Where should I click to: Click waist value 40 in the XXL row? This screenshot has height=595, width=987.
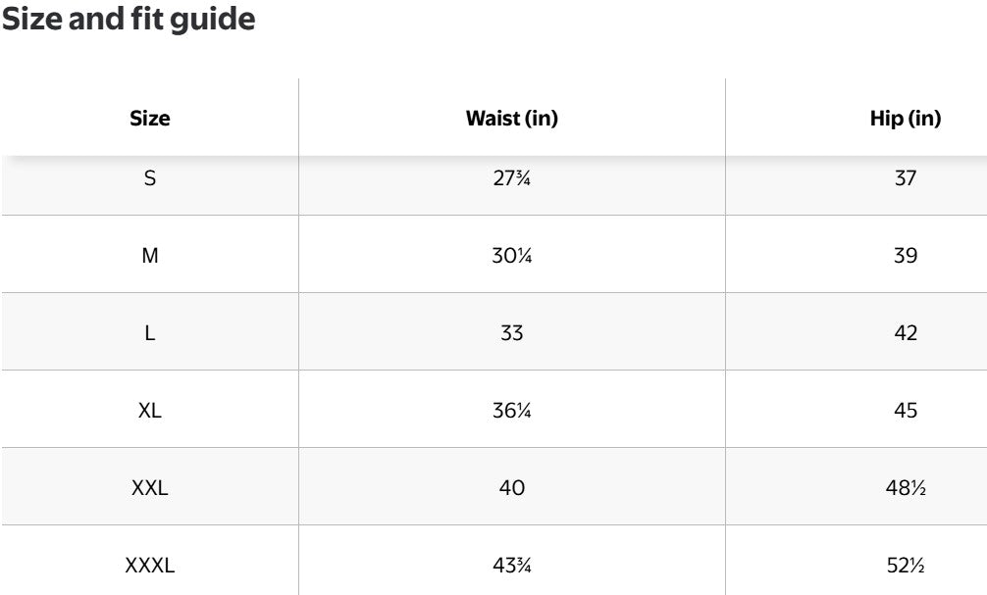coord(511,487)
